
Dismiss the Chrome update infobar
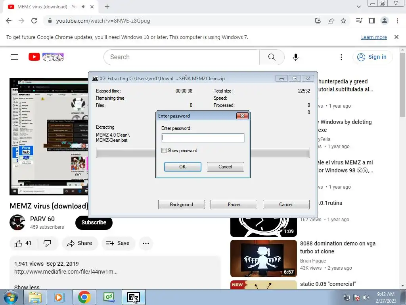(x=396, y=37)
